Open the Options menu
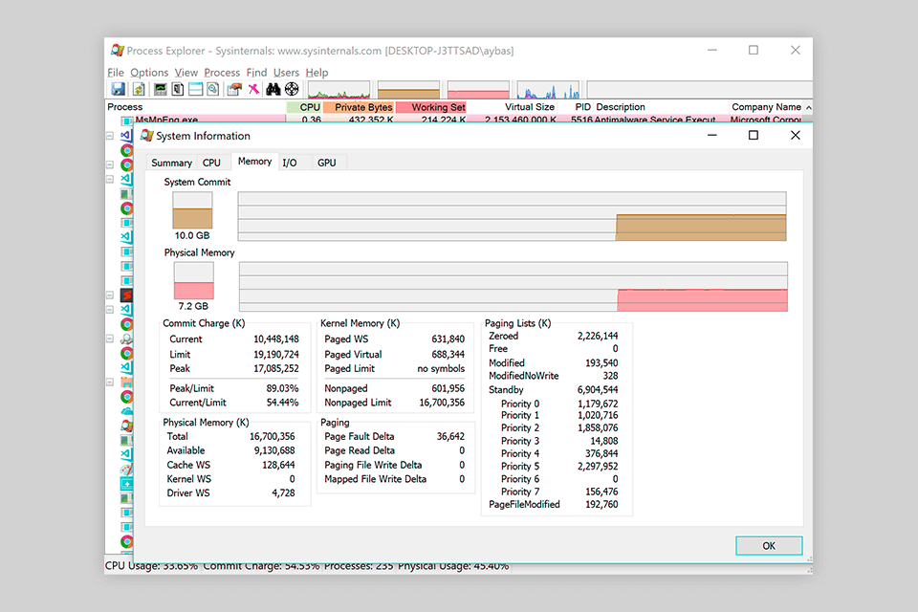This screenshot has width=918, height=612. (x=149, y=73)
